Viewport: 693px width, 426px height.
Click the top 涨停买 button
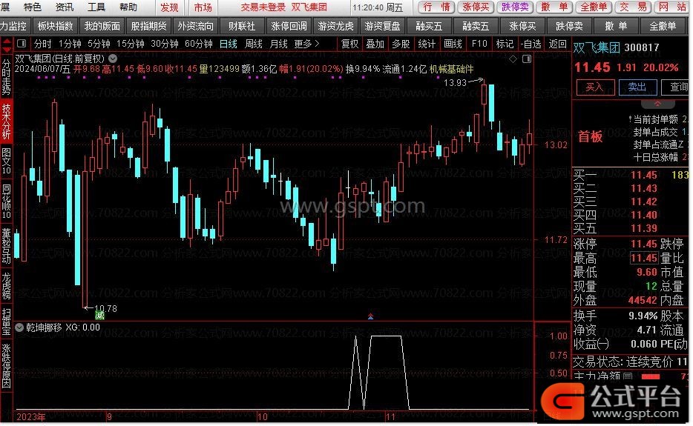476,7
